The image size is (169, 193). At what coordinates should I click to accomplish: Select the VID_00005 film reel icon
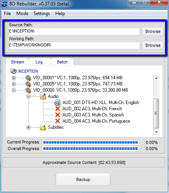click(28, 84)
